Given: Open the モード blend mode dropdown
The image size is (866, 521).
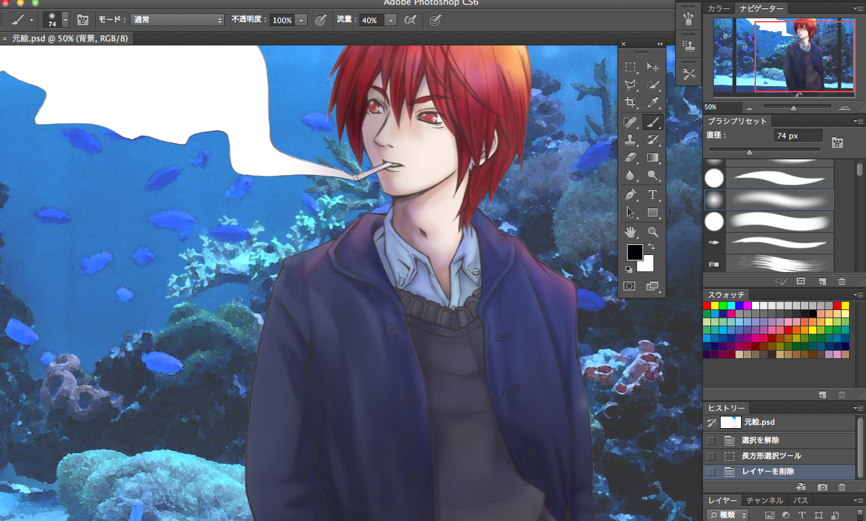Looking at the screenshot, I should [x=178, y=20].
